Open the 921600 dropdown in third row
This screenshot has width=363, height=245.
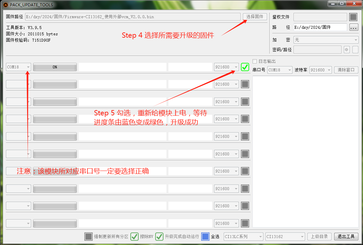(226, 102)
